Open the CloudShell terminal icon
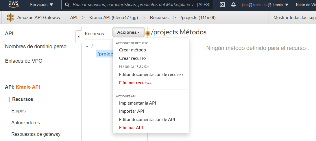The image size is (316, 141). 222,5
